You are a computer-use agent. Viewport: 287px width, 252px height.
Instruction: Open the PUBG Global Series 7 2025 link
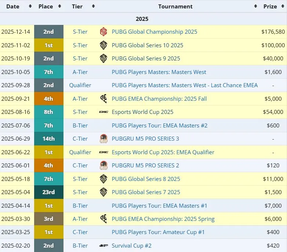pyautogui.click(x=146, y=192)
